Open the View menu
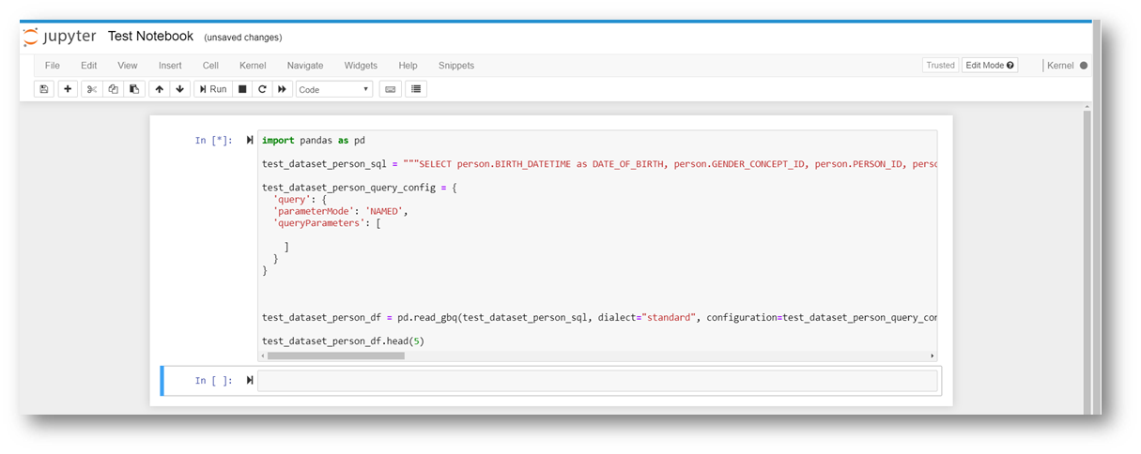Screen dimensions: 1141x454 [128, 66]
